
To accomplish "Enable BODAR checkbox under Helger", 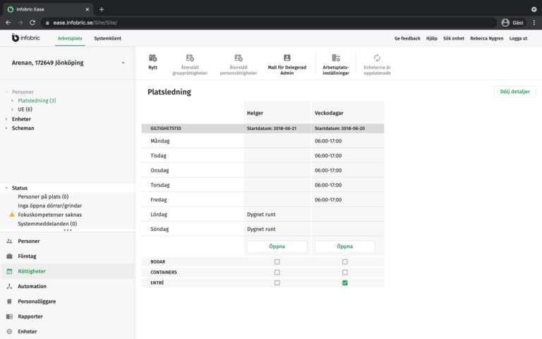I will (x=277, y=261).
